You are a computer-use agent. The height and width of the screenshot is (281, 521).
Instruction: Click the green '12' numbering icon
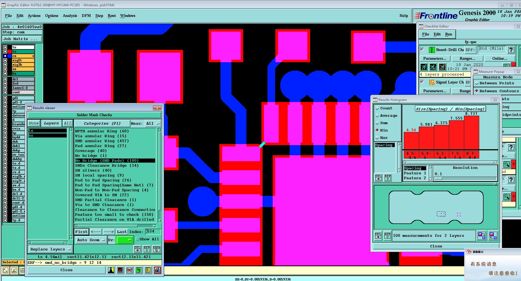(x=139, y=270)
